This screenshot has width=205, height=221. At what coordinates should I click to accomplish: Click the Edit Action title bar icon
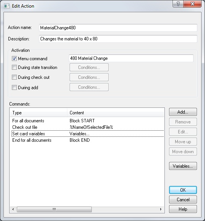[x=7, y=6]
